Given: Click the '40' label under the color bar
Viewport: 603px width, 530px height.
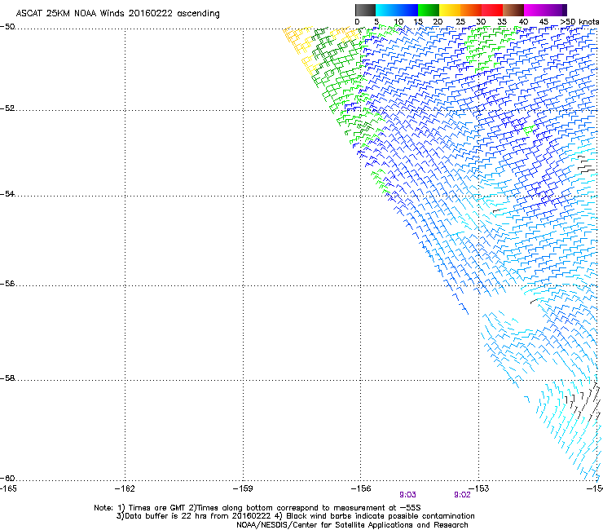Looking at the screenshot, I should pos(523,22).
